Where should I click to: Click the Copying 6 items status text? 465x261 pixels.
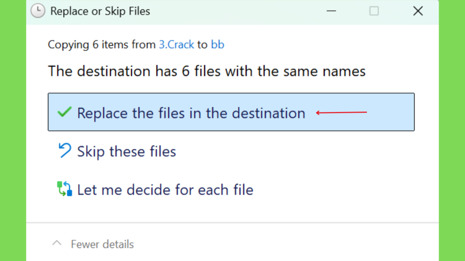[102, 45]
